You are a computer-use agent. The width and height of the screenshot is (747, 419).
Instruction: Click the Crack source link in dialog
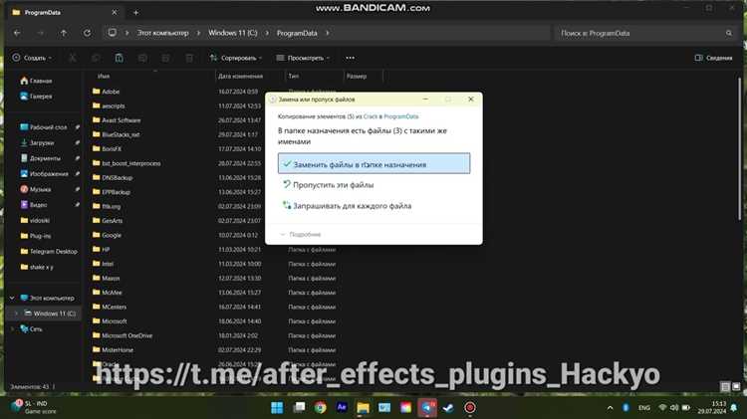pos(371,116)
